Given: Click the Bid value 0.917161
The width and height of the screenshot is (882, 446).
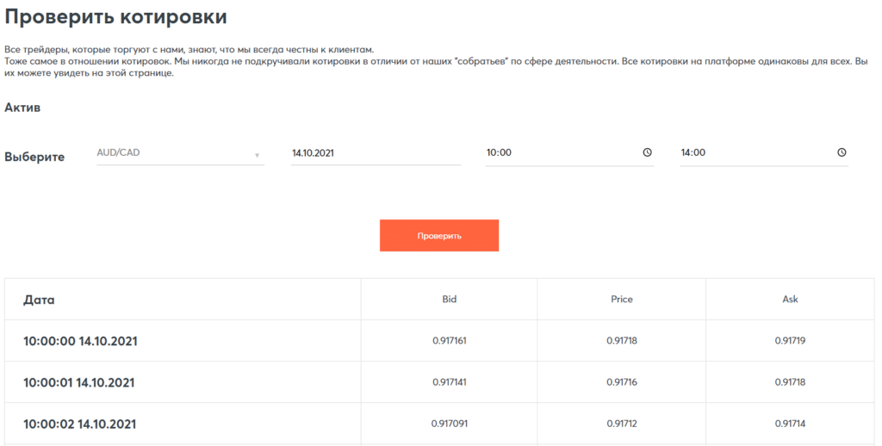Looking at the screenshot, I should pos(449,341).
